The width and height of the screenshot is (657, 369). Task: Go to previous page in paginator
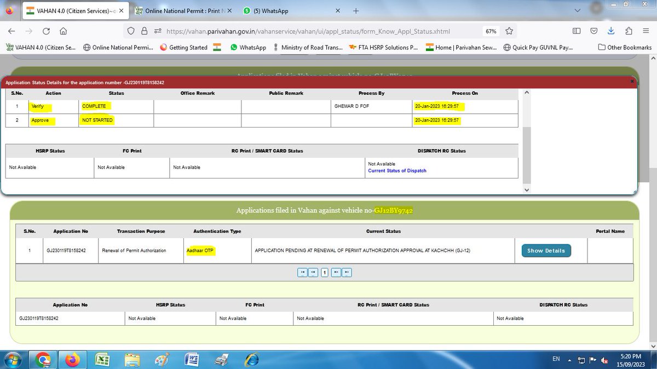(x=313, y=272)
